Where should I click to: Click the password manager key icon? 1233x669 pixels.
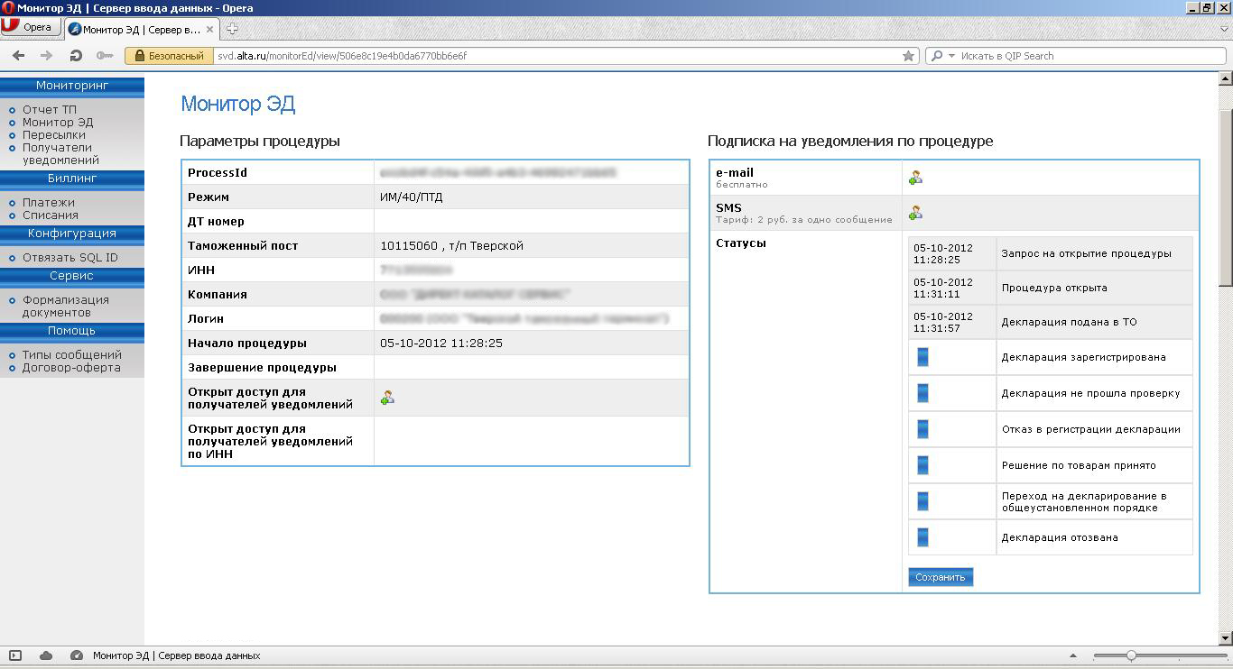click(x=105, y=56)
